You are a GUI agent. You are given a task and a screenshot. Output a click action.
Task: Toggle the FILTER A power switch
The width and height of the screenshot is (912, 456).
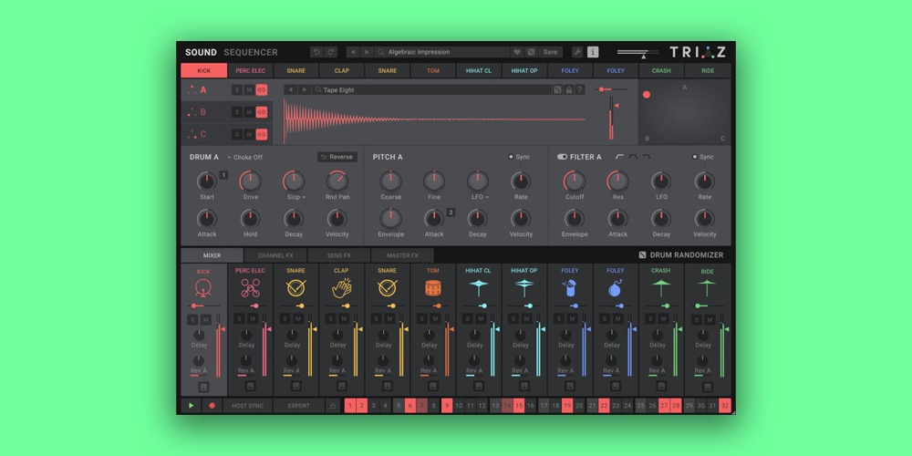tap(562, 157)
